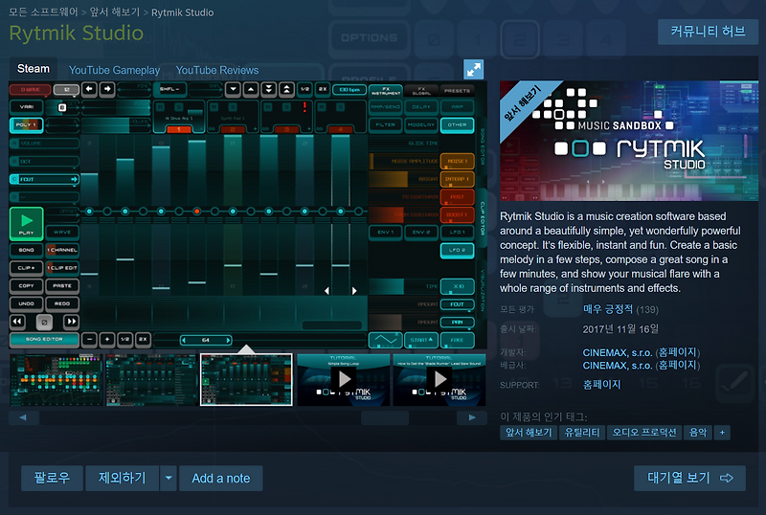Select the highlighted third screenshot thumbnail
The image size is (766, 515).
coord(247,380)
